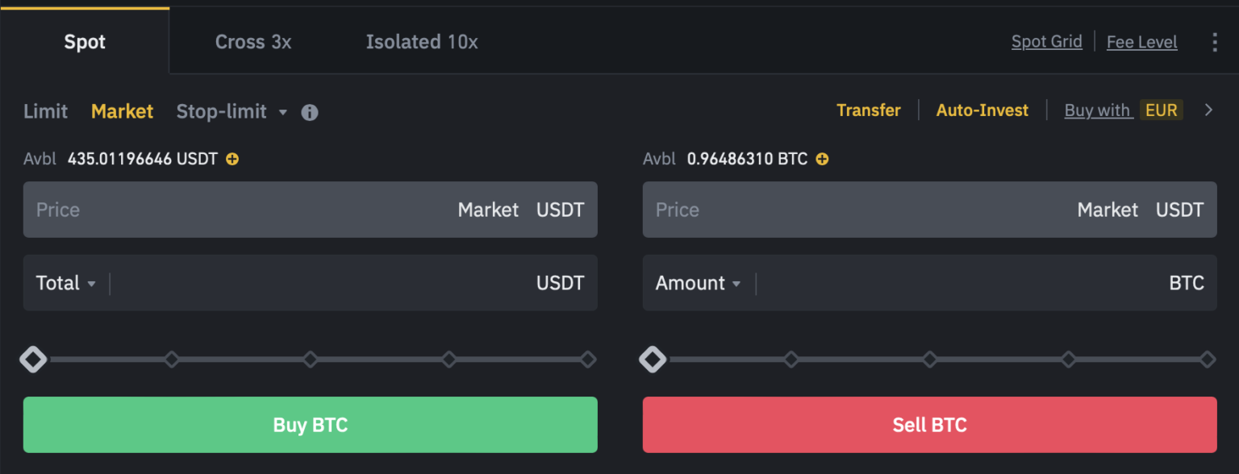Switch to the Isolated 10x tab
Screen dimensions: 1239x474
pyautogui.click(x=421, y=42)
